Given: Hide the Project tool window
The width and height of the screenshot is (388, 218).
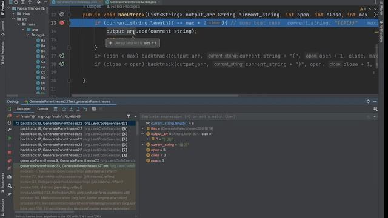Looking at the screenshot, I should [x=45, y=2].
